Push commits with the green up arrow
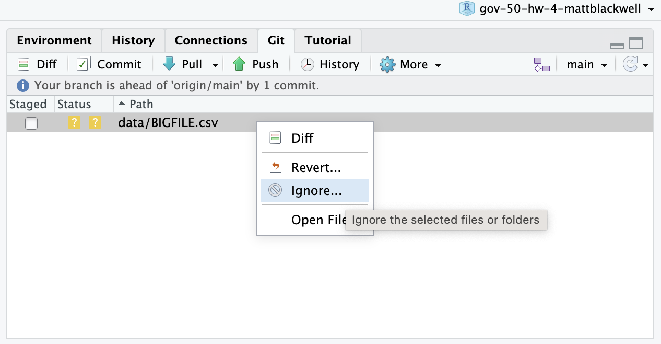Screen dimensions: 661x344 point(239,64)
